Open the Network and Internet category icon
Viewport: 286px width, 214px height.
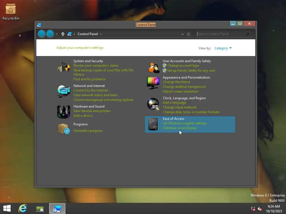pyautogui.click(x=64, y=91)
